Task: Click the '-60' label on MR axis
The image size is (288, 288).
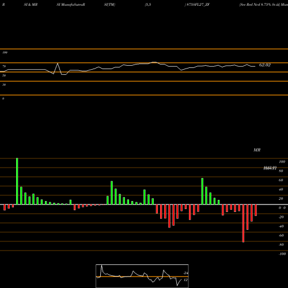Action: click(281, 236)
